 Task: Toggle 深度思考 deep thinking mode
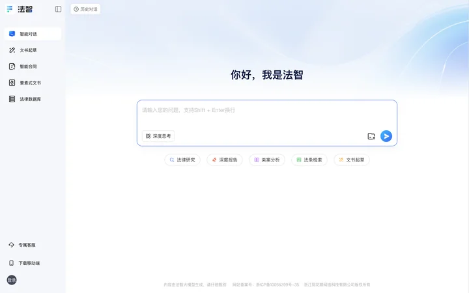point(158,136)
